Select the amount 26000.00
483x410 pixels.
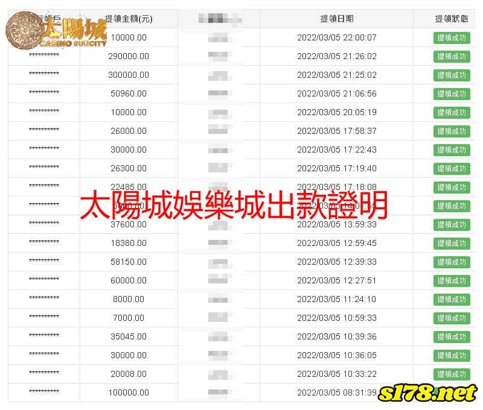[129, 131]
